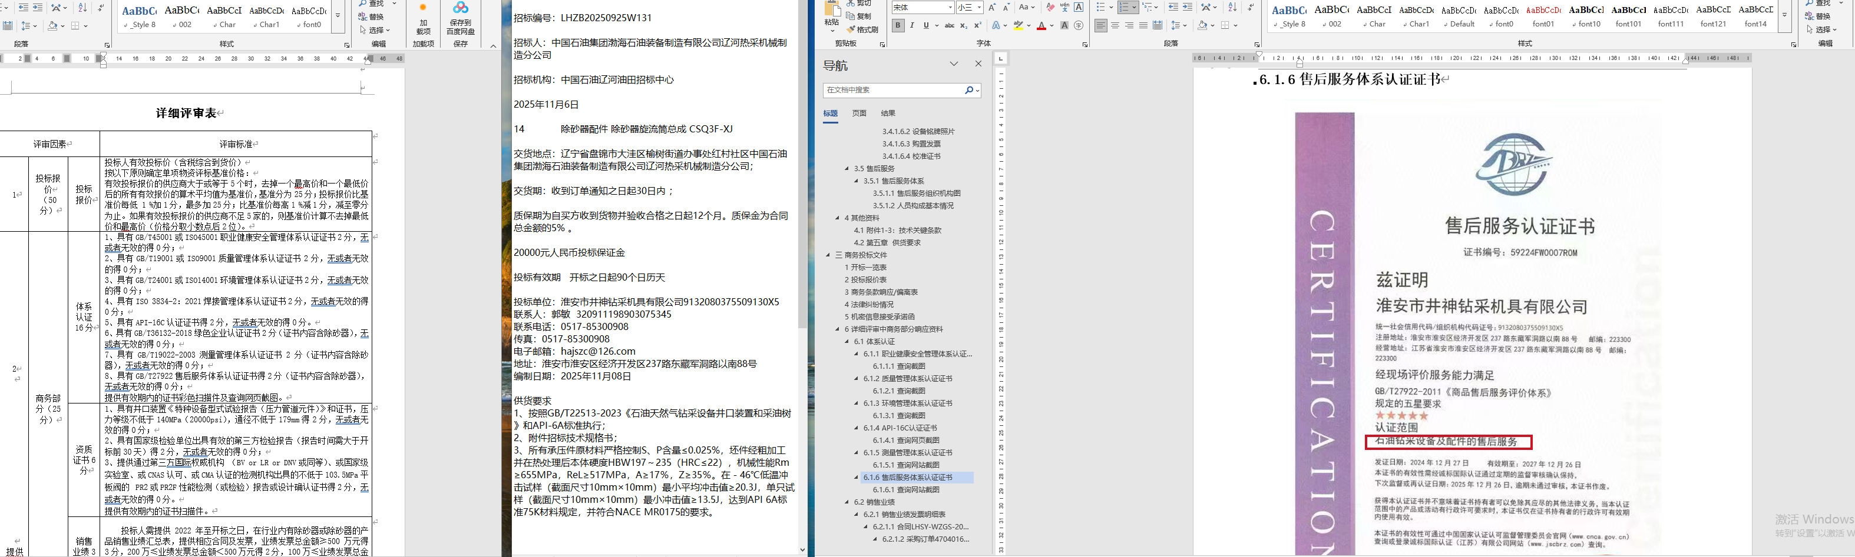The image size is (1855, 557).
Task: Click the numbering list icon in right window
Action: tap(1124, 7)
